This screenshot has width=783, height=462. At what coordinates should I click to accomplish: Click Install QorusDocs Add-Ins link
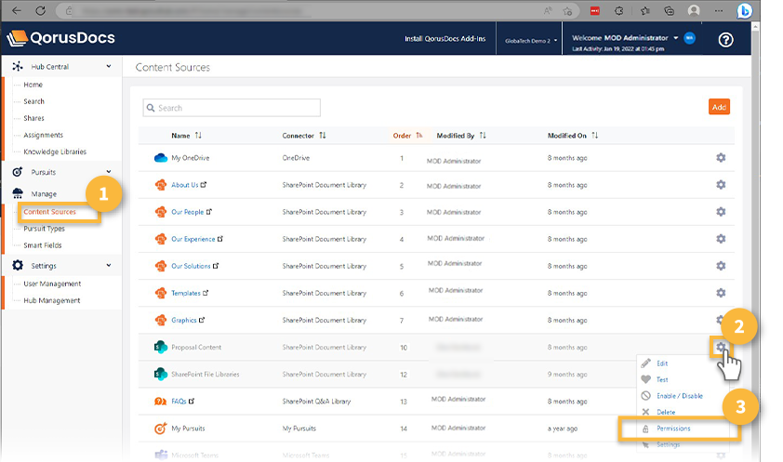point(445,38)
